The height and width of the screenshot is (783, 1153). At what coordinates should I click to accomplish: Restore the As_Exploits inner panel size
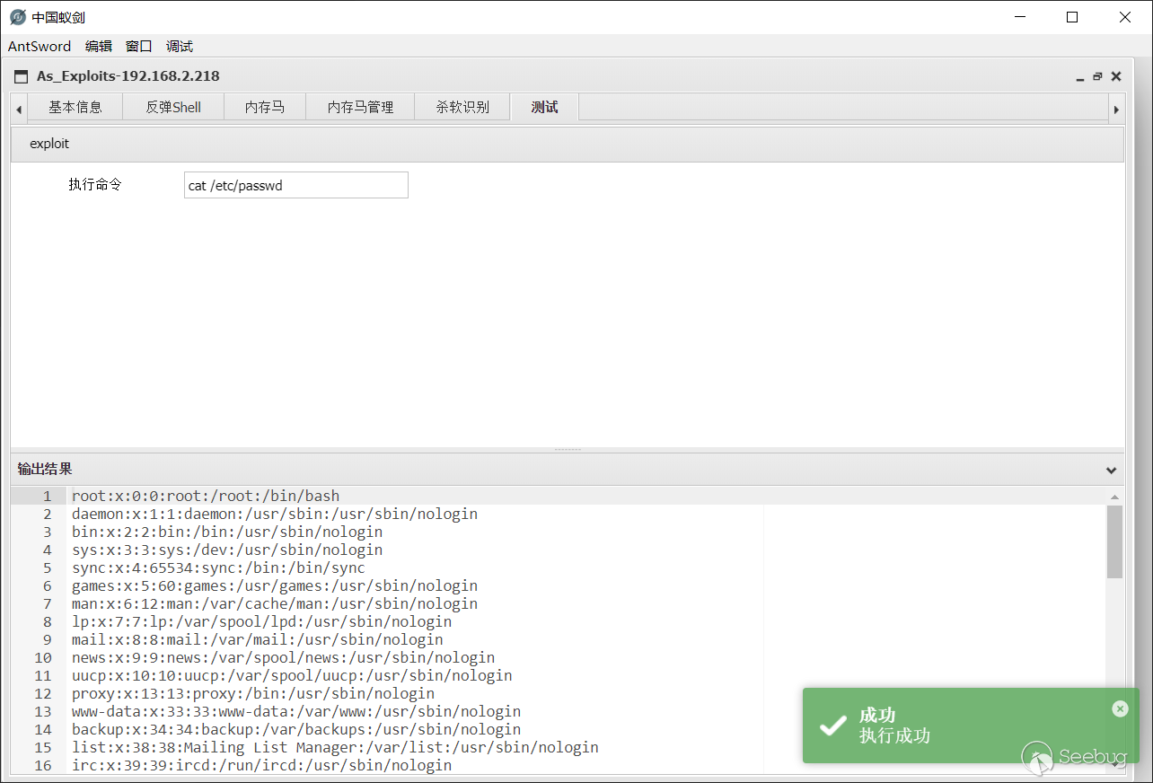click(x=1097, y=77)
